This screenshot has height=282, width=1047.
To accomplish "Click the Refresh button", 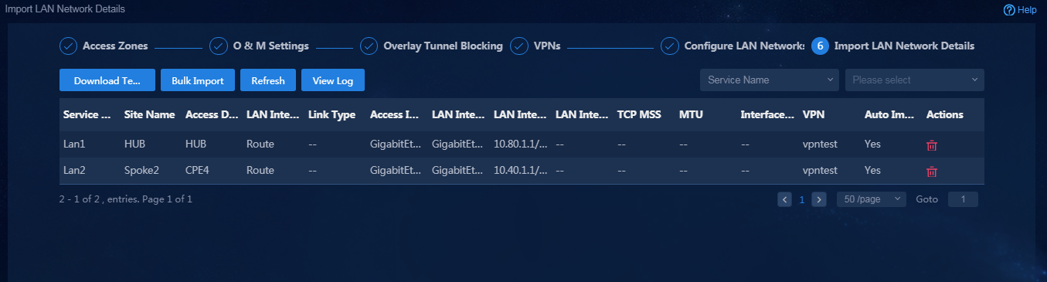I will pyautogui.click(x=268, y=80).
